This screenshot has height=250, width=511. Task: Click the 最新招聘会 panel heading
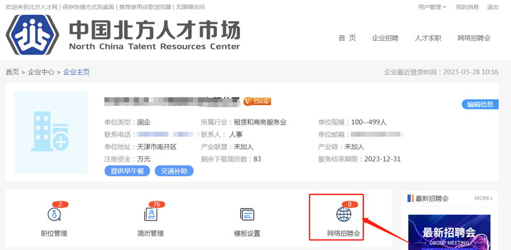click(432, 198)
